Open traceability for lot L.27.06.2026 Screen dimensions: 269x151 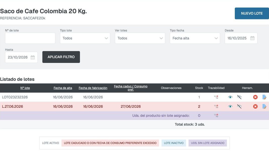(216, 106)
